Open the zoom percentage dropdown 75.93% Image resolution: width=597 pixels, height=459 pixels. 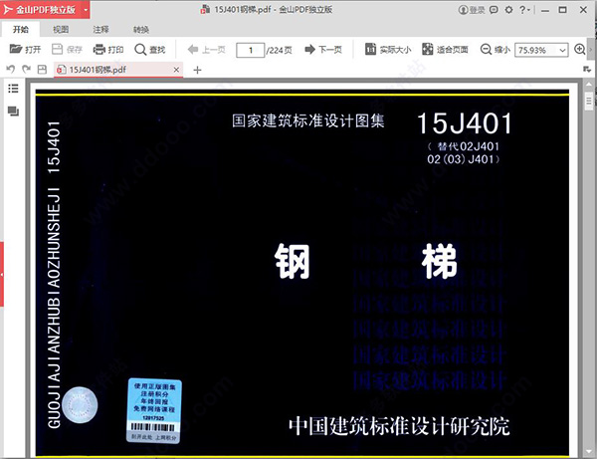pyautogui.click(x=562, y=50)
